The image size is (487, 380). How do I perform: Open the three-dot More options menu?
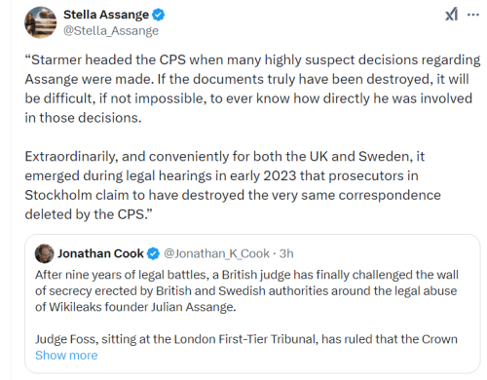[x=473, y=15]
